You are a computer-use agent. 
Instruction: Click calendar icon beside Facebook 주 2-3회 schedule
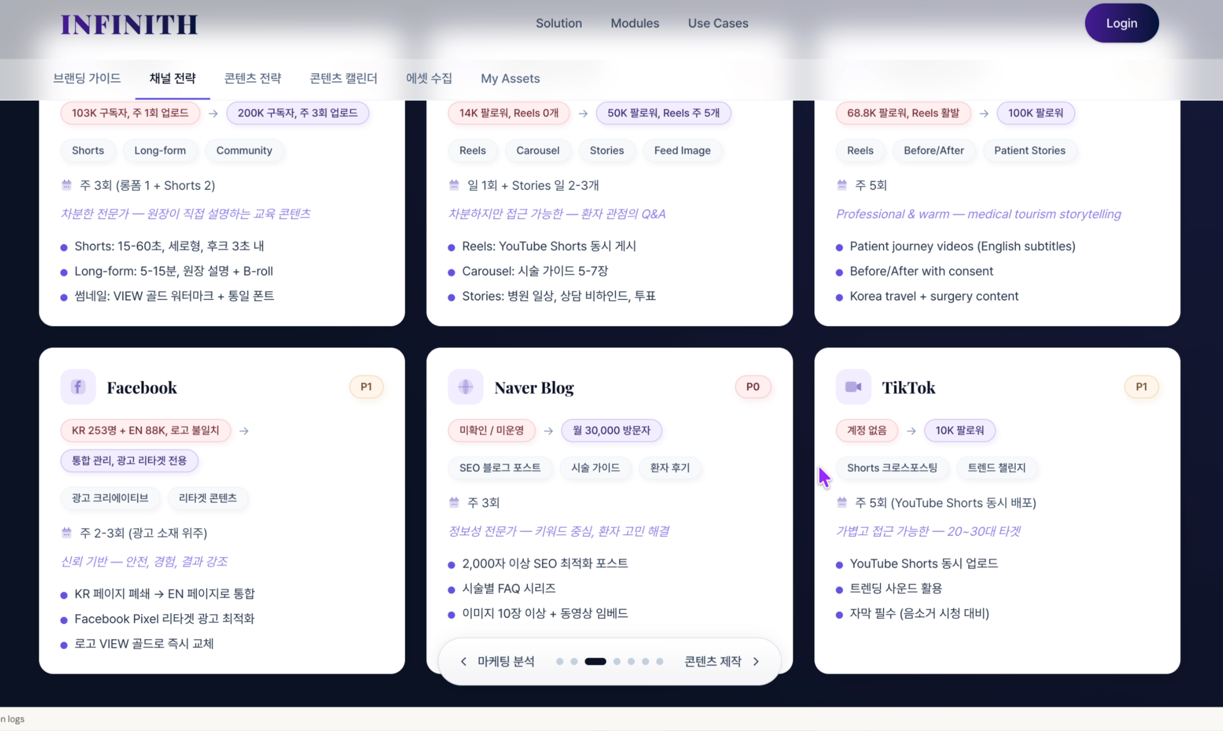click(67, 533)
